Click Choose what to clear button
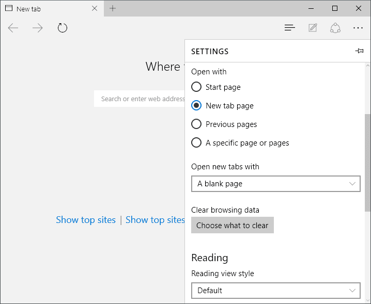The width and height of the screenshot is (371, 304). pyautogui.click(x=233, y=225)
